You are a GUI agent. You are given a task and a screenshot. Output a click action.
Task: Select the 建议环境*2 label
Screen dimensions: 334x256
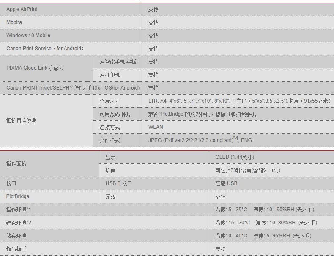[x=19, y=223]
